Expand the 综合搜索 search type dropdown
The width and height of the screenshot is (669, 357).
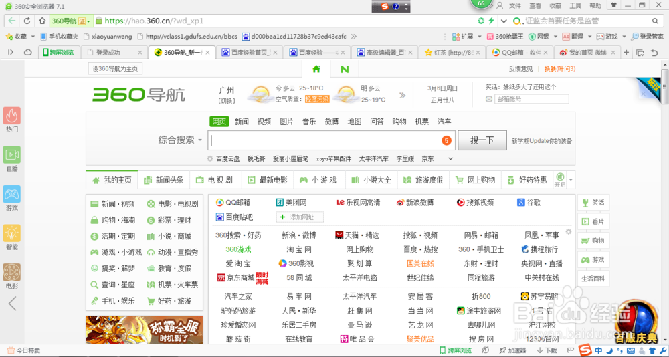coord(180,140)
